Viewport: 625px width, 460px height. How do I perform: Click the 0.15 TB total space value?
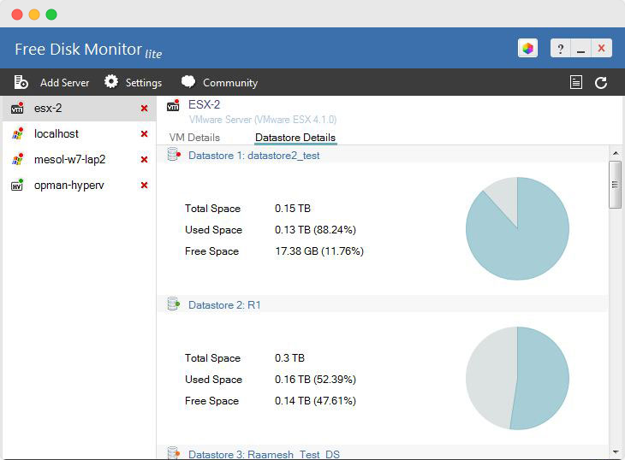(293, 209)
